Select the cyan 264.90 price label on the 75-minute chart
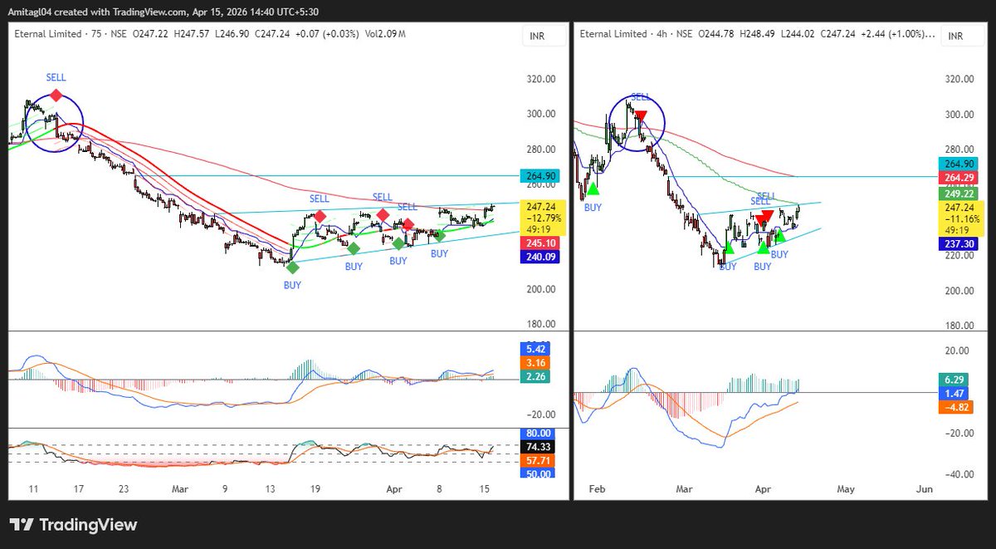Screen dimensions: 996x549 coord(539,176)
